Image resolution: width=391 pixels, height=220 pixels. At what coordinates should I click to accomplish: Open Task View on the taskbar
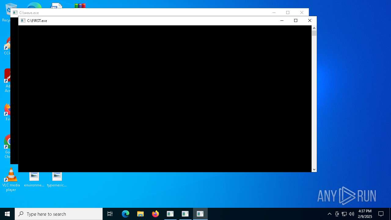point(110,214)
